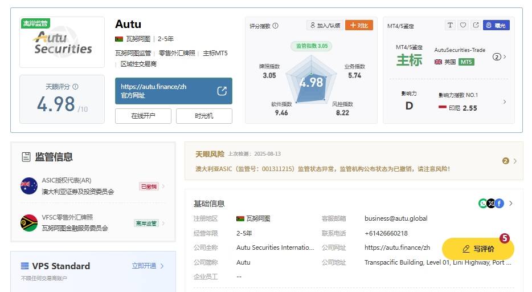Click 立即开通 for VPS Standard
Image resolution: width=532 pixels, height=292 pixels.
[148, 266]
